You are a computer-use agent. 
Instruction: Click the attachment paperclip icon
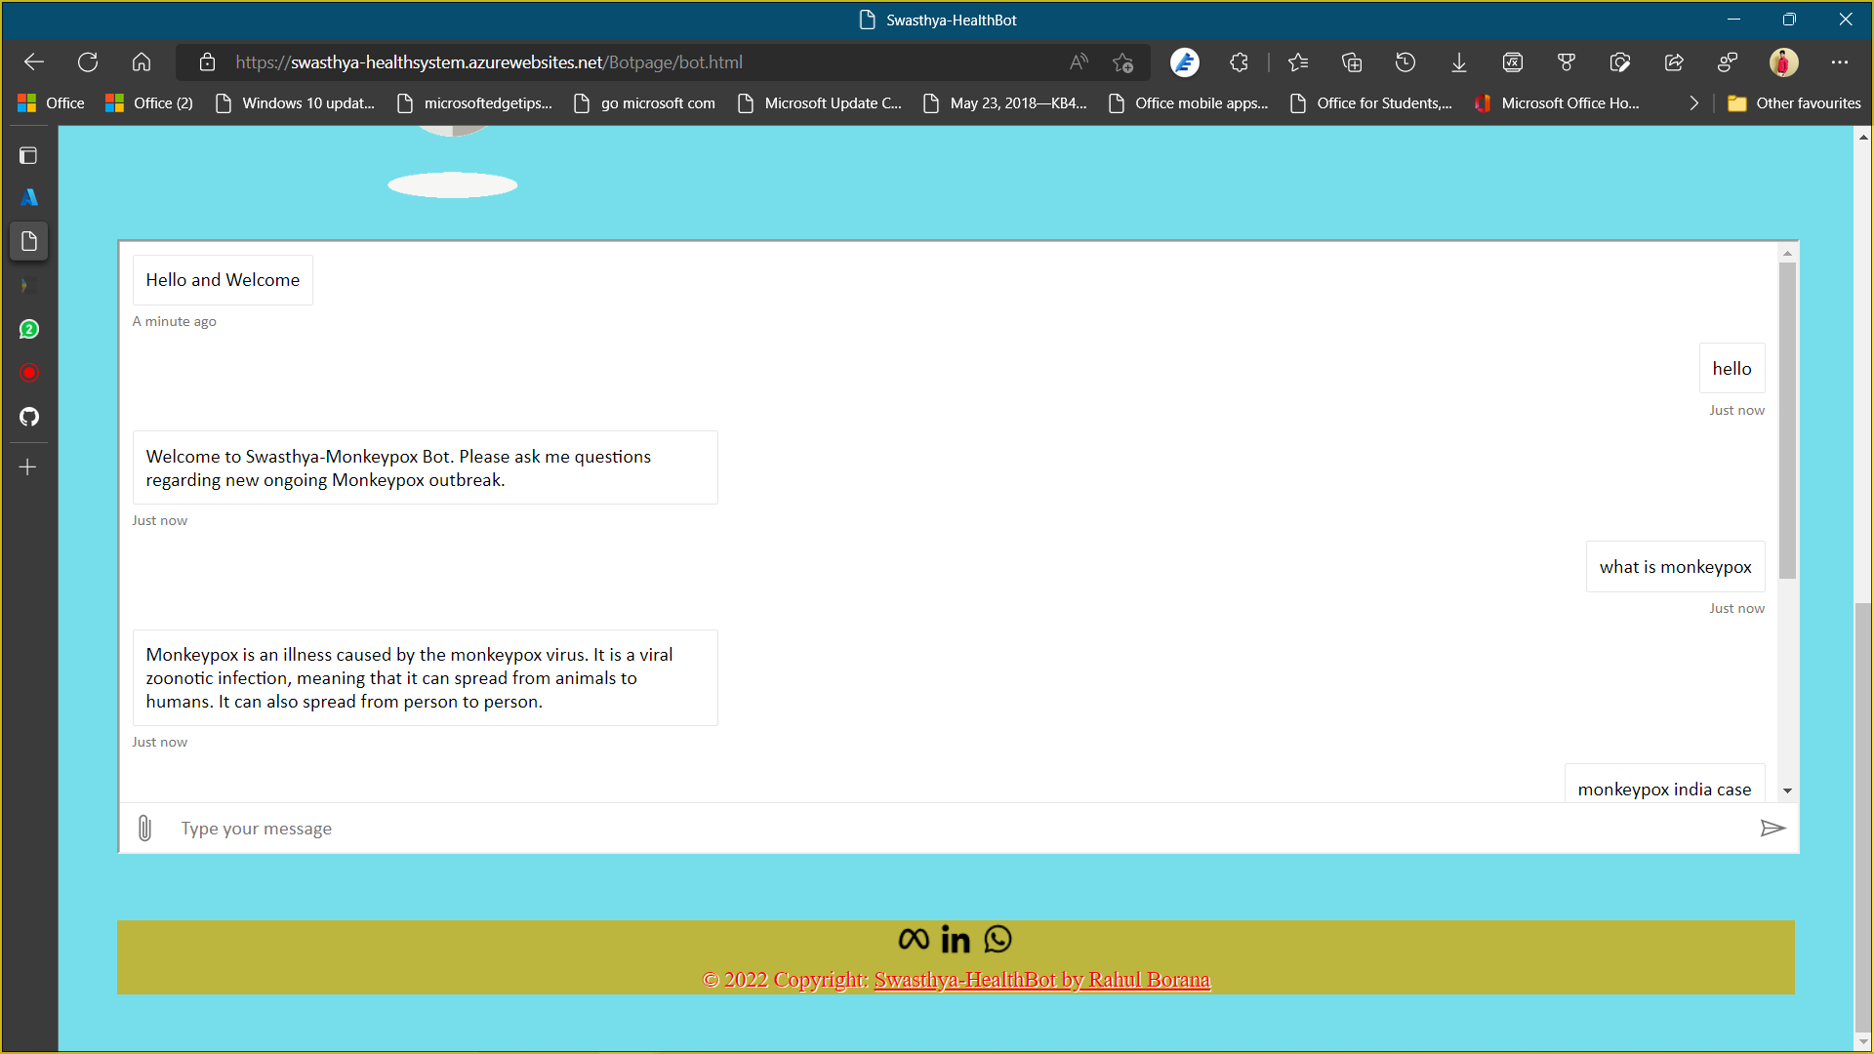[x=144, y=829]
